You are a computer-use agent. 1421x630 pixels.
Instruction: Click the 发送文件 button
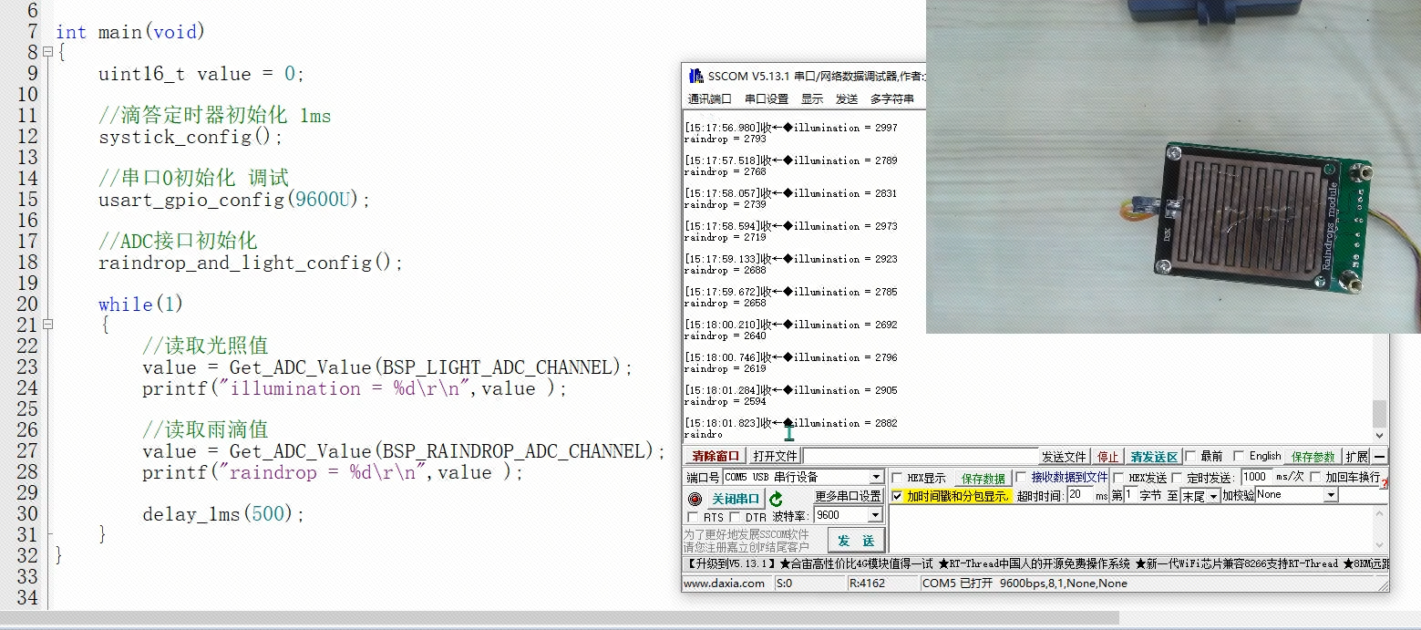[1065, 456]
